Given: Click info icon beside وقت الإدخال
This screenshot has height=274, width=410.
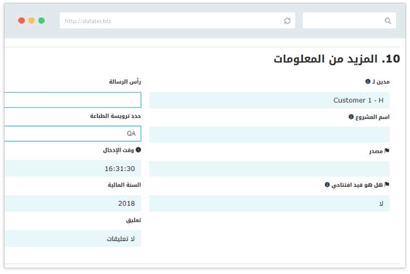Looking at the screenshot, I should (138, 150).
